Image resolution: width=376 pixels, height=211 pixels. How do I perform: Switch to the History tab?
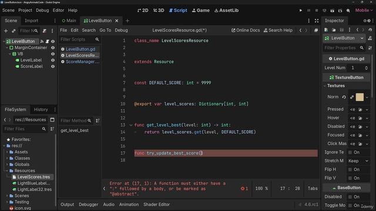[41, 110]
